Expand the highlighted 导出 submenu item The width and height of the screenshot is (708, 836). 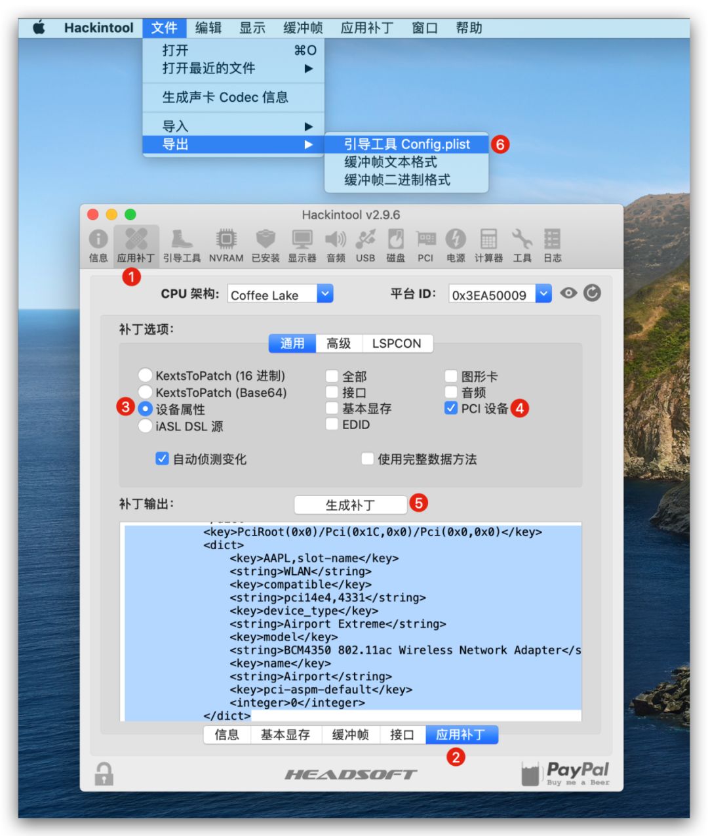click(x=233, y=144)
